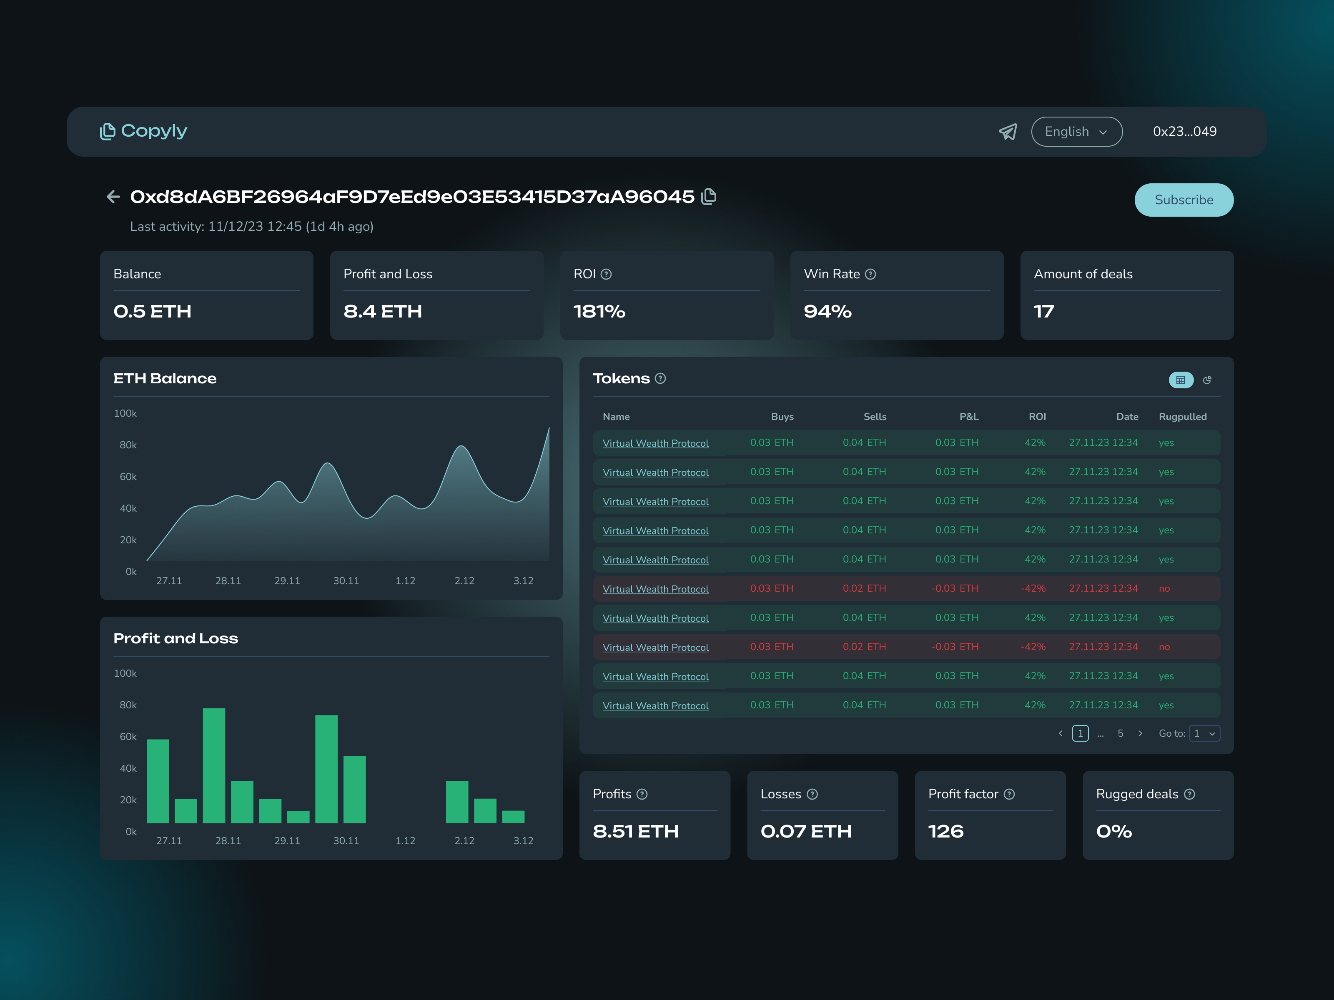
Task: Open the first Virtual Wealth Protocol link
Action: (655, 443)
